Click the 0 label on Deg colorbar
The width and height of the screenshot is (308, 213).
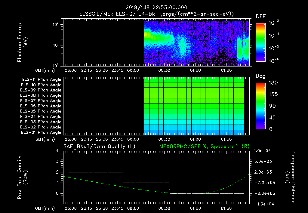271,129
